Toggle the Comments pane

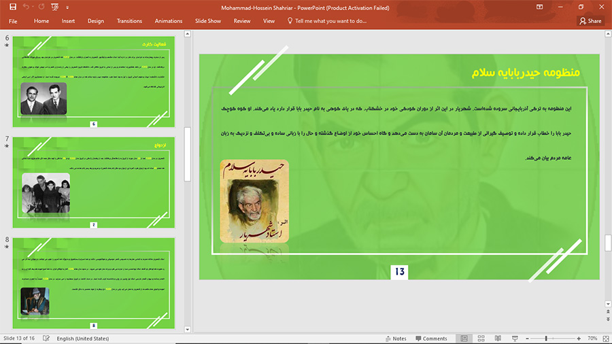pos(430,339)
